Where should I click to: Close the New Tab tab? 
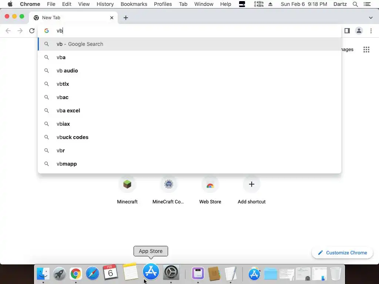tap(112, 18)
